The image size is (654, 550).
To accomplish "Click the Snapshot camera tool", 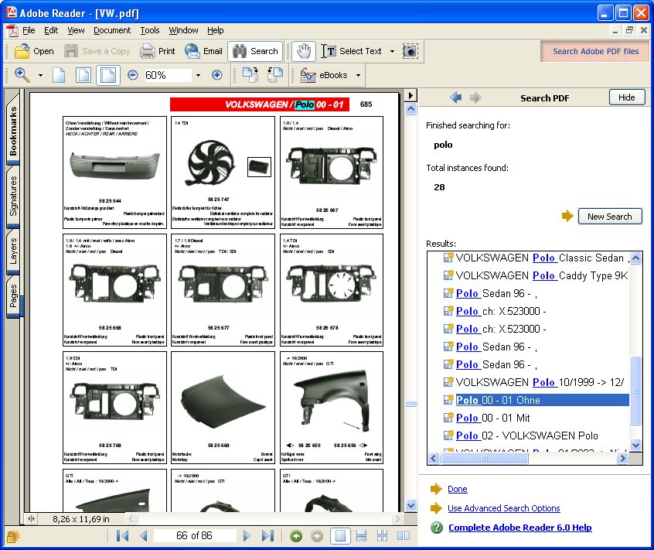I will click(x=410, y=51).
